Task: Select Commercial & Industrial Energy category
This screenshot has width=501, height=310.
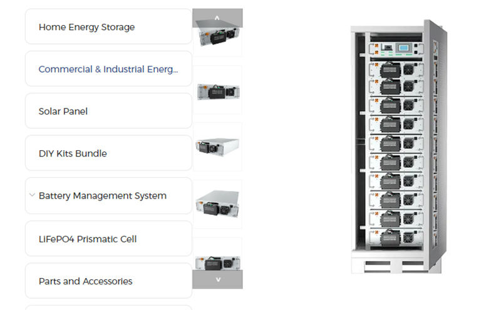Action: pyautogui.click(x=108, y=69)
